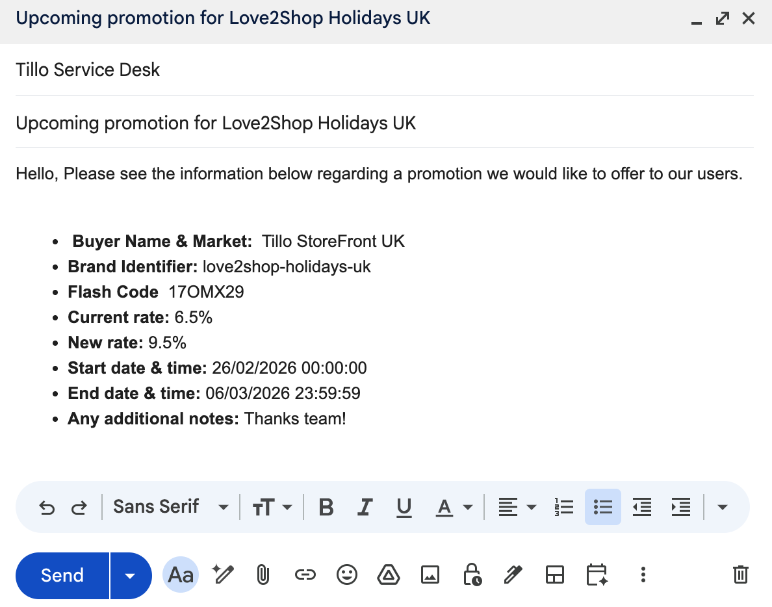772x607 pixels.
Task: Toggle confidential mode lock icon
Action: point(472,575)
